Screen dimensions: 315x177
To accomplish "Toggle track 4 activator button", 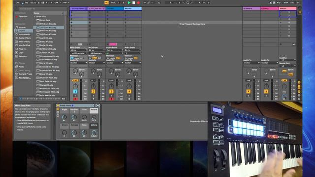I will (129, 92).
